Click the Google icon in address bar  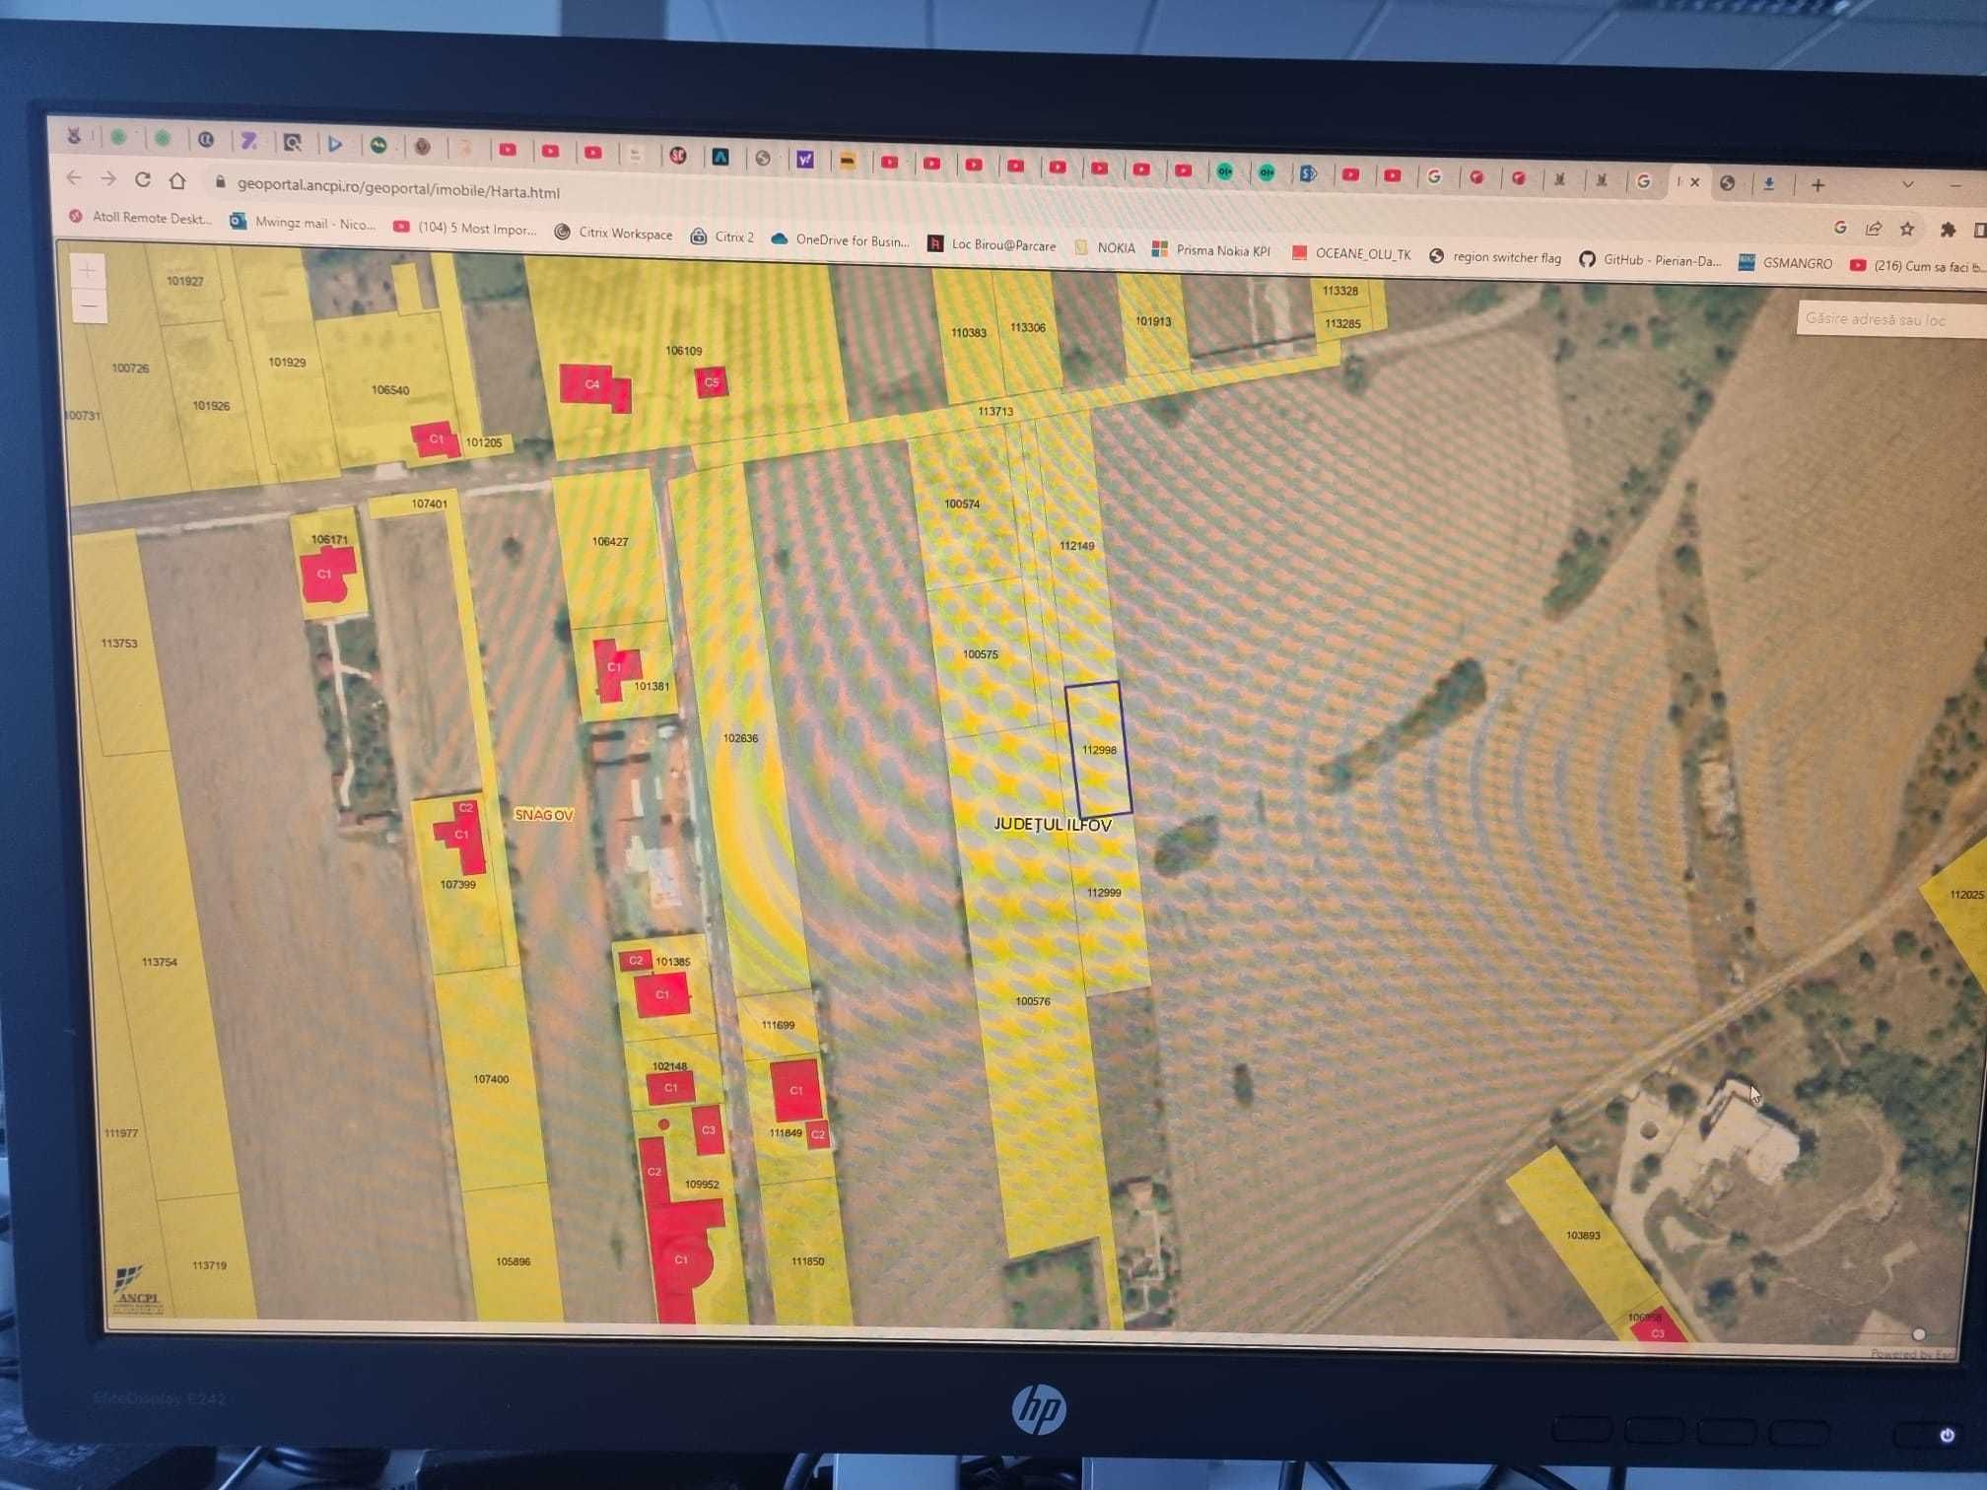(1840, 228)
